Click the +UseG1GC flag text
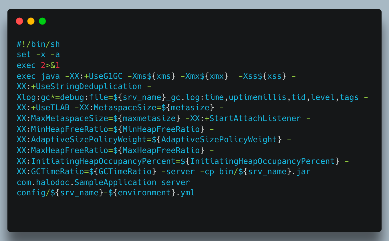This screenshot has width=389, height=241. [103, 76]
